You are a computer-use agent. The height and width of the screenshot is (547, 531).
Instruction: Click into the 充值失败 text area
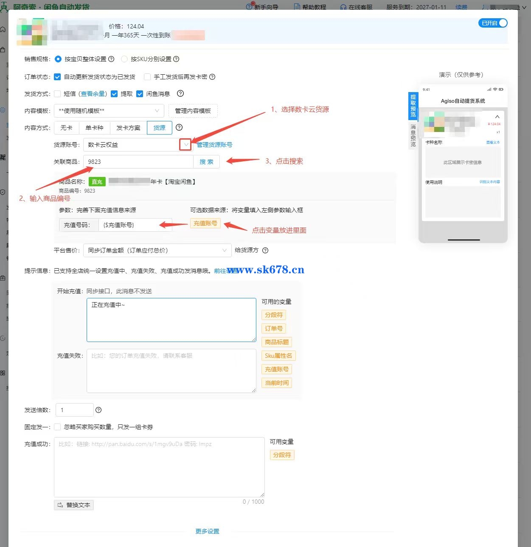[x=171, y=371]
